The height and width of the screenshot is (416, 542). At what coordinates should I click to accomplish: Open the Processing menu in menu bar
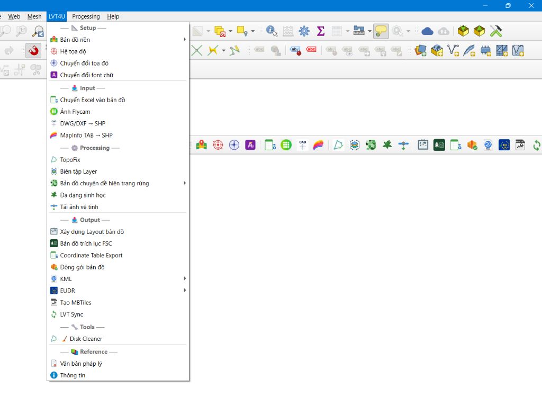tap(86, 16)
